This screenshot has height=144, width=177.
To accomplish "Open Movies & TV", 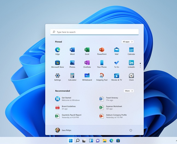I will 117,77.
